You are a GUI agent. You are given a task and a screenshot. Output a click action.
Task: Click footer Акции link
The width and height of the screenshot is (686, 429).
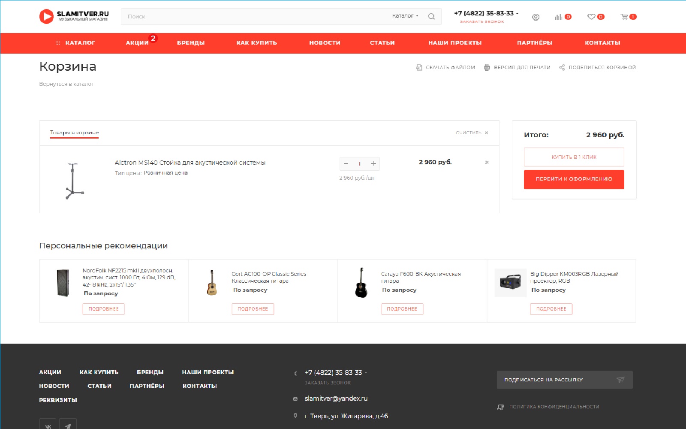pyautogui.click(x=50, y=372)
